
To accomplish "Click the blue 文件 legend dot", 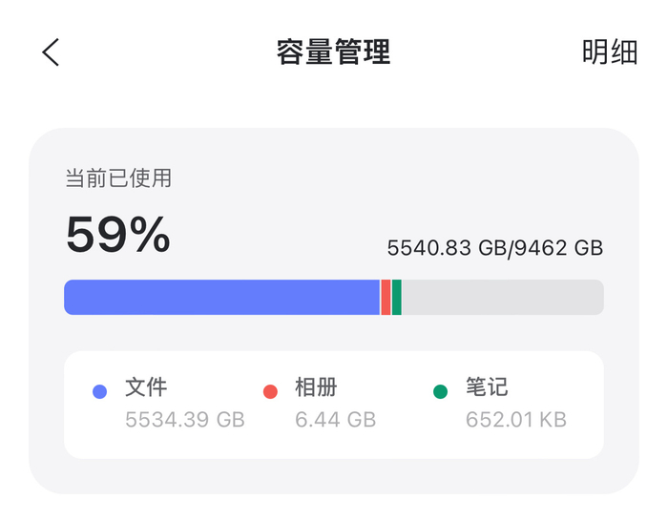I will pyautogui.click(x=99, y=391).
